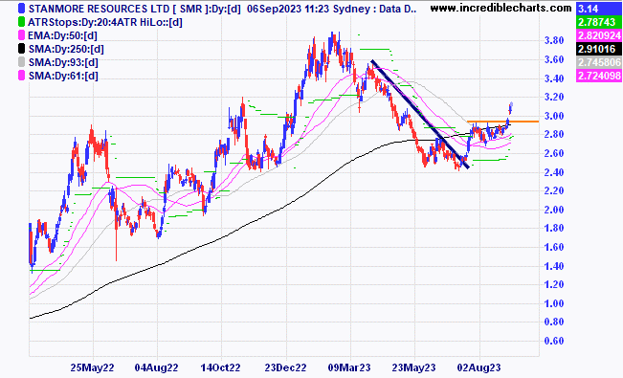Select the SMA:Dy:61:[d] legend label
Viewport: 623px width, 378px height.
63,76
